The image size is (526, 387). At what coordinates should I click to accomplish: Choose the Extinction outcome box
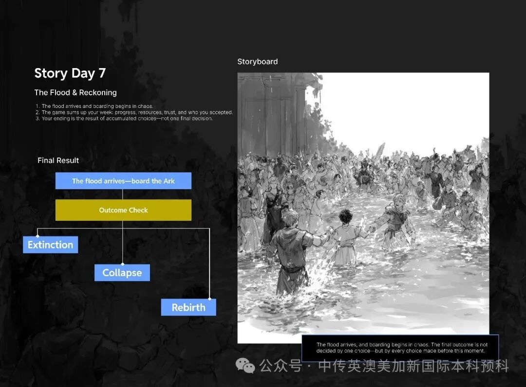tap(50, 245)
